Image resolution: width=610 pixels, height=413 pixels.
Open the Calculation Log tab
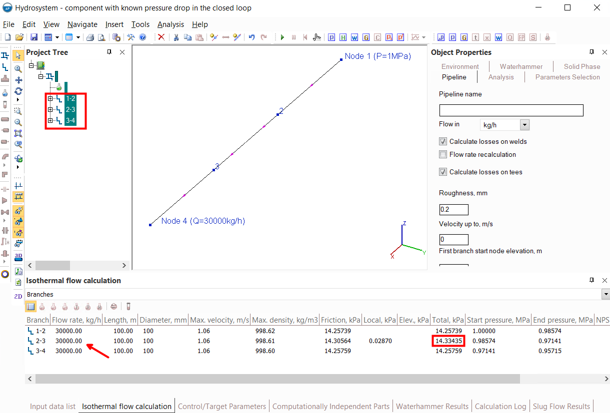[x=500, y=406]
